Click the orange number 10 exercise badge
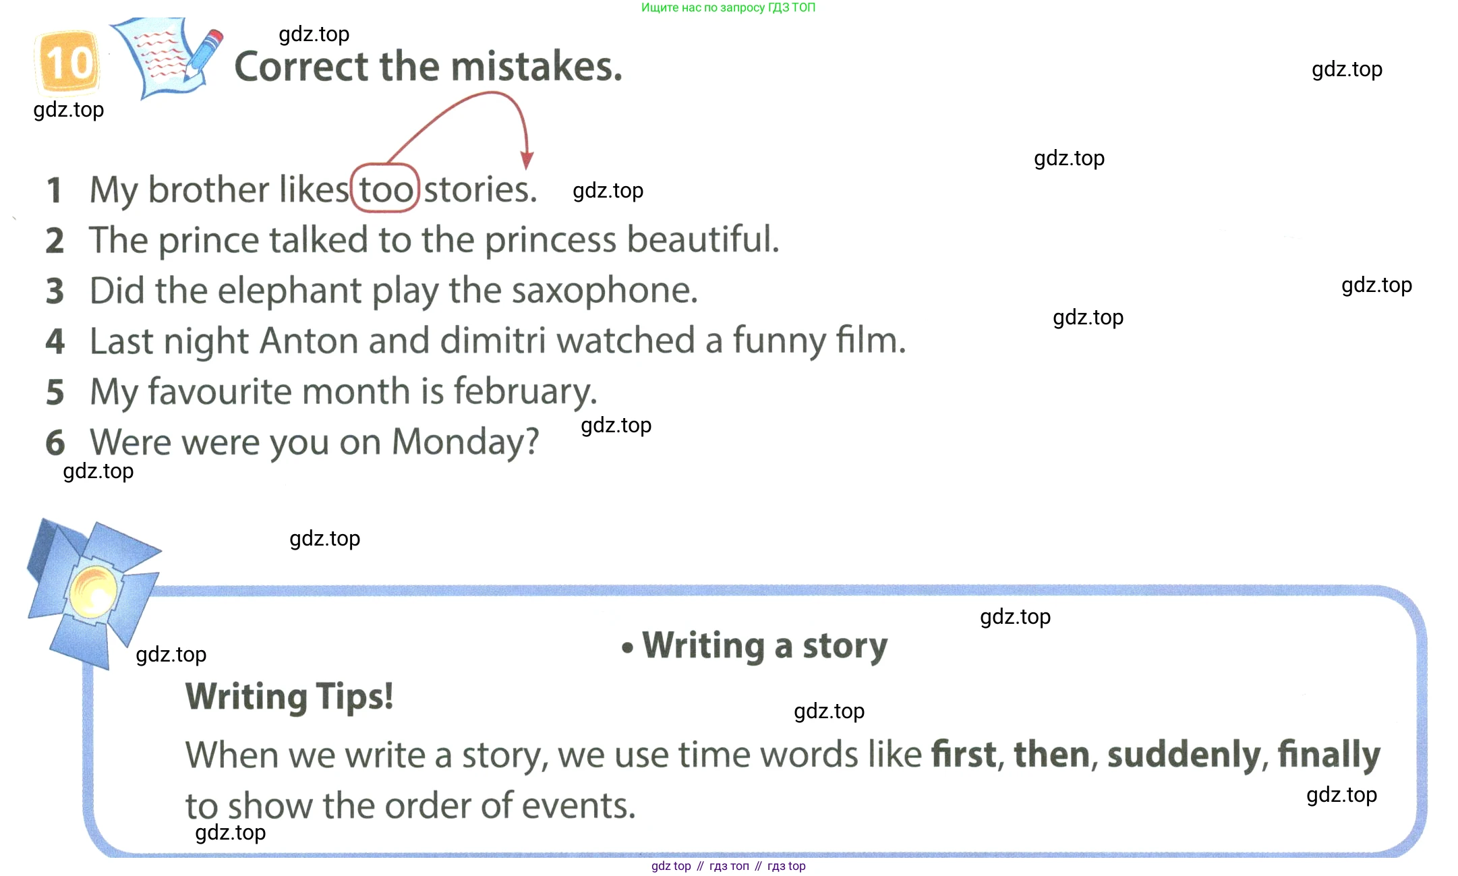This screenshot has width=1458, height=876. (68, 63)
